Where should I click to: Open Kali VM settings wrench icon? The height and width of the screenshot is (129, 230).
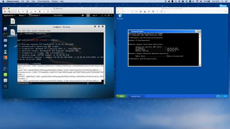(19, 11)
